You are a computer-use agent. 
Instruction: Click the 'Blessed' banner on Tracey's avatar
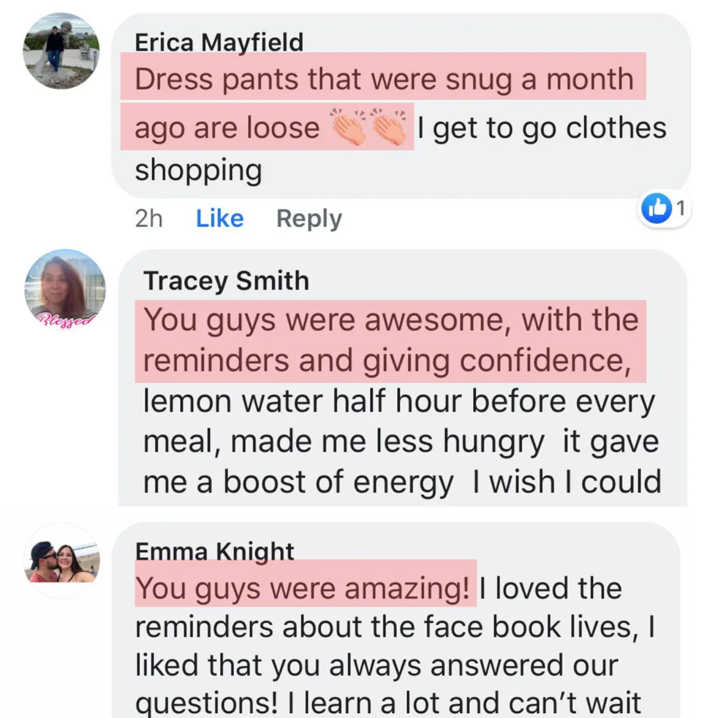pos(67,319)
